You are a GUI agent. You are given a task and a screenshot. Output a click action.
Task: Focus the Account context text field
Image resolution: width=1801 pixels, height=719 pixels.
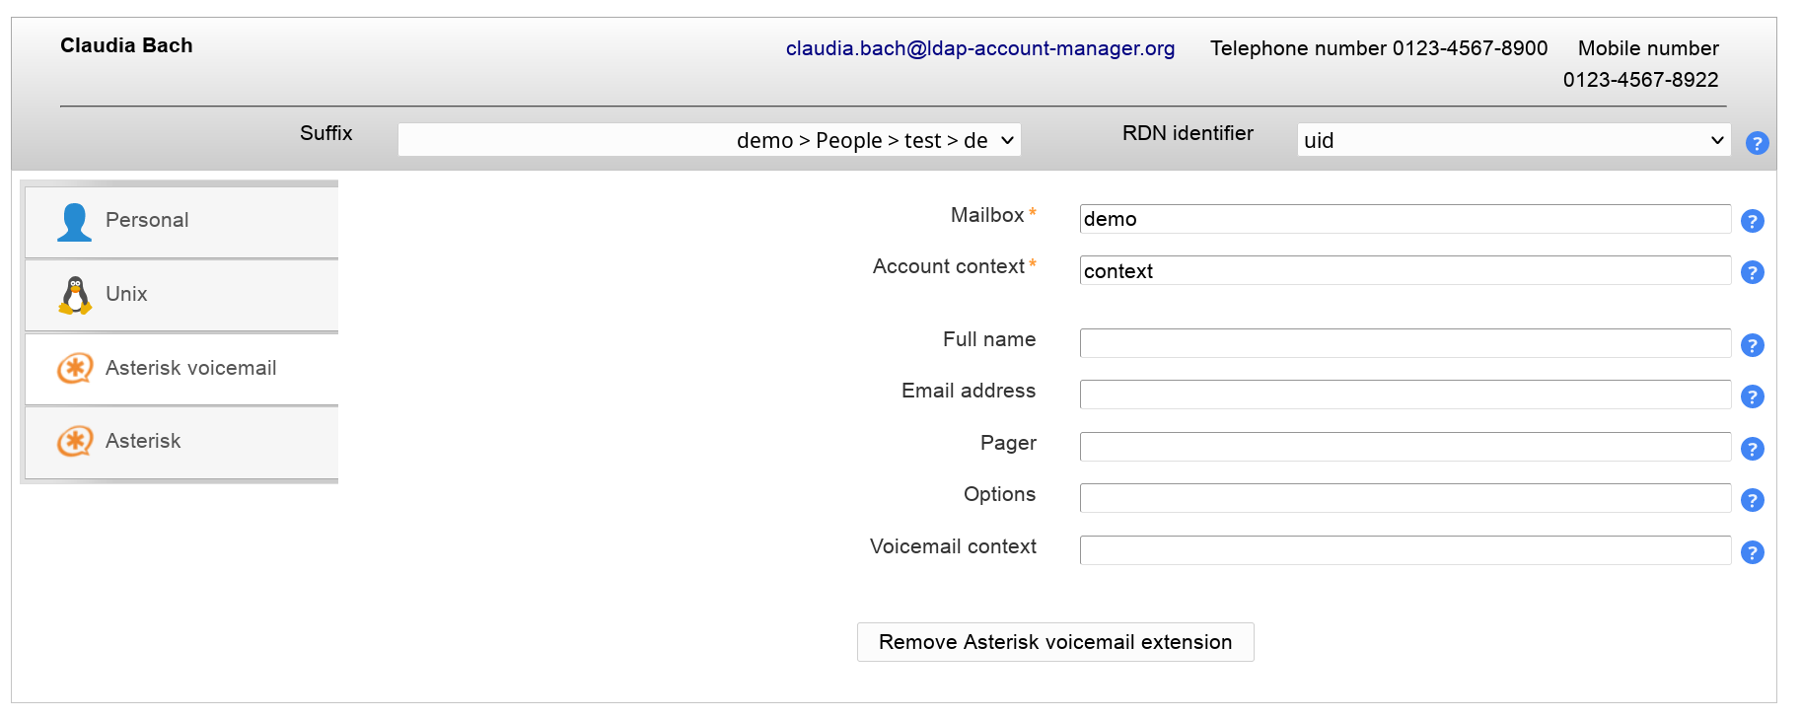click(1405, 271)
